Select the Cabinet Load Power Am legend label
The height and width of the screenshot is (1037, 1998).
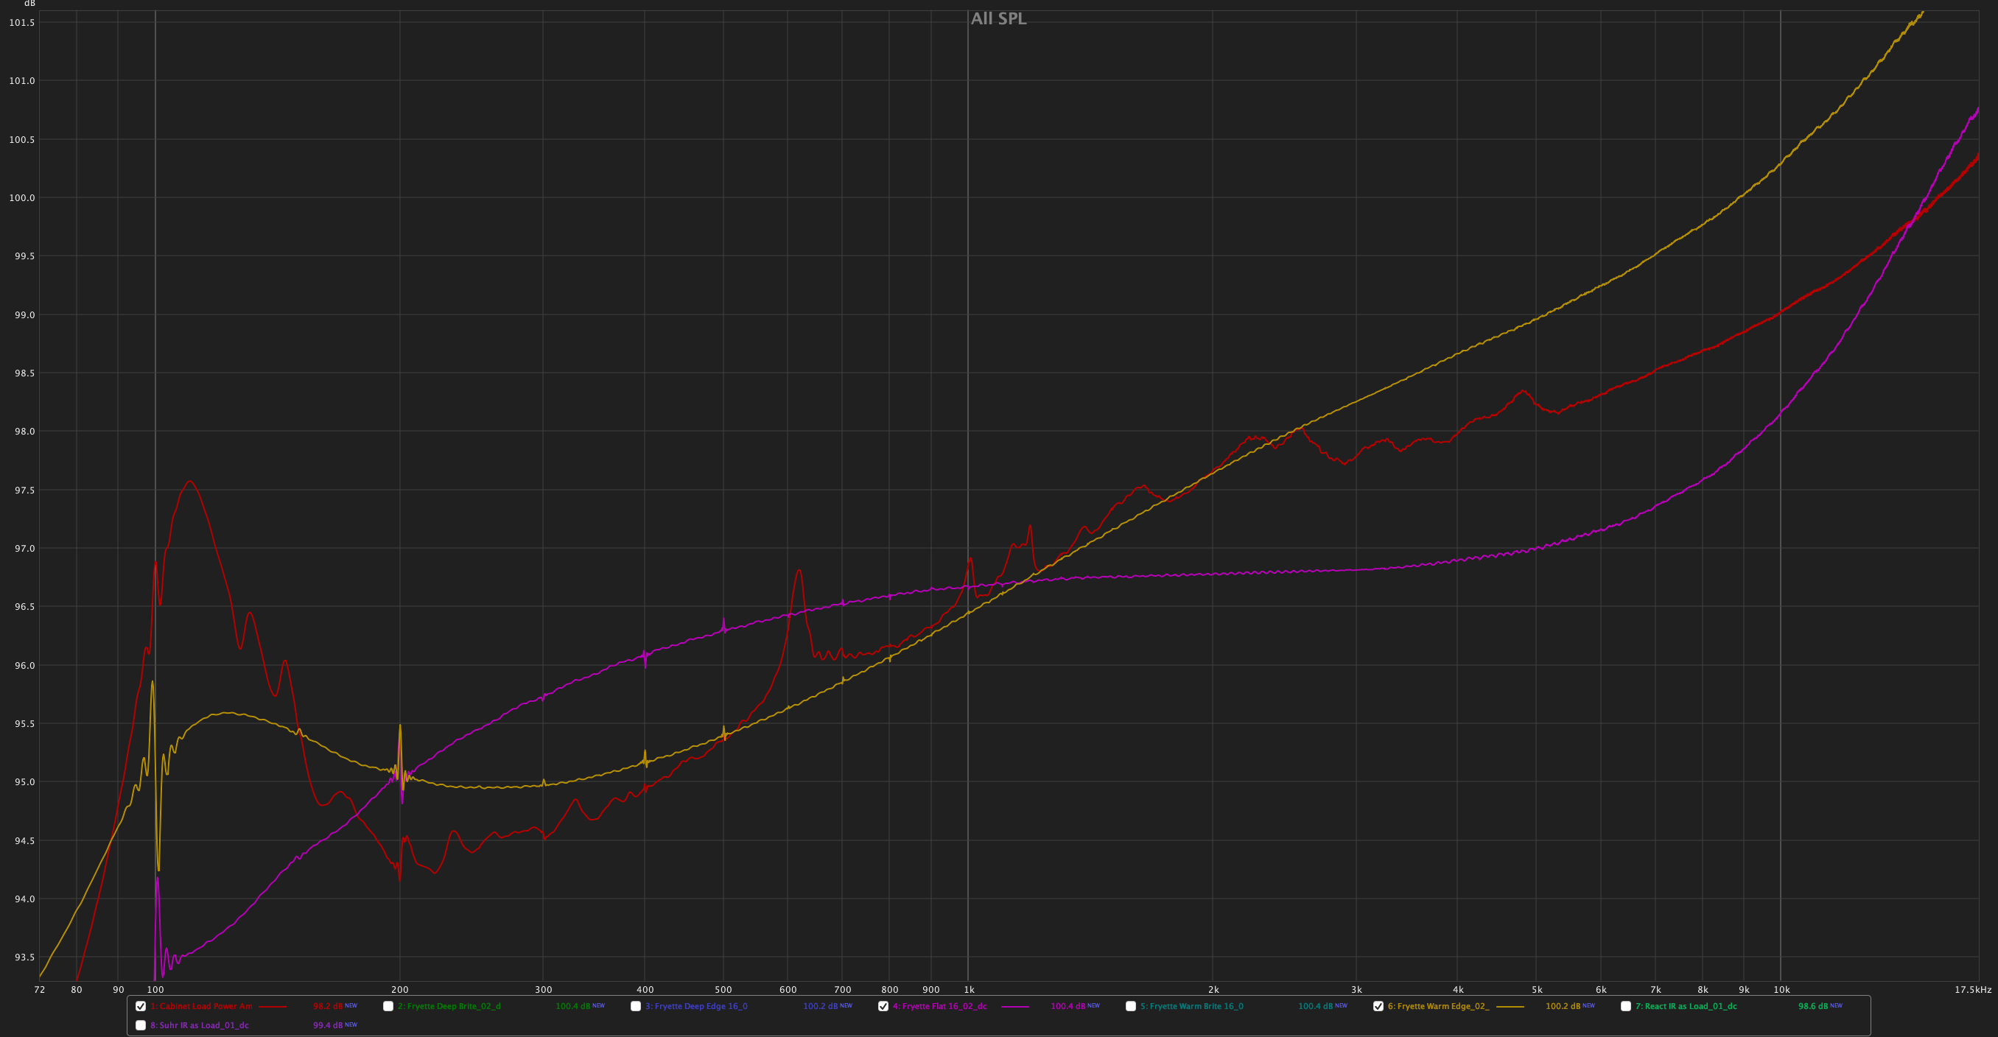pos(201,1007)
